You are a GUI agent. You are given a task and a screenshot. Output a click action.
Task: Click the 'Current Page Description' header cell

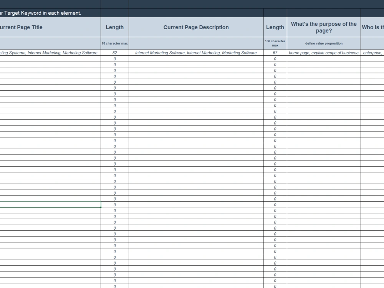(x=196, y=27)
